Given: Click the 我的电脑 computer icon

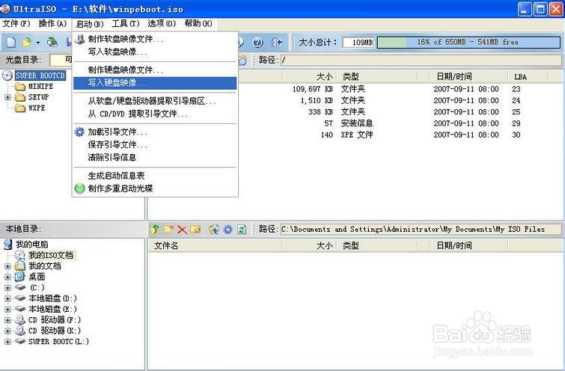Looking at the screenshot, I should [7, 244].
